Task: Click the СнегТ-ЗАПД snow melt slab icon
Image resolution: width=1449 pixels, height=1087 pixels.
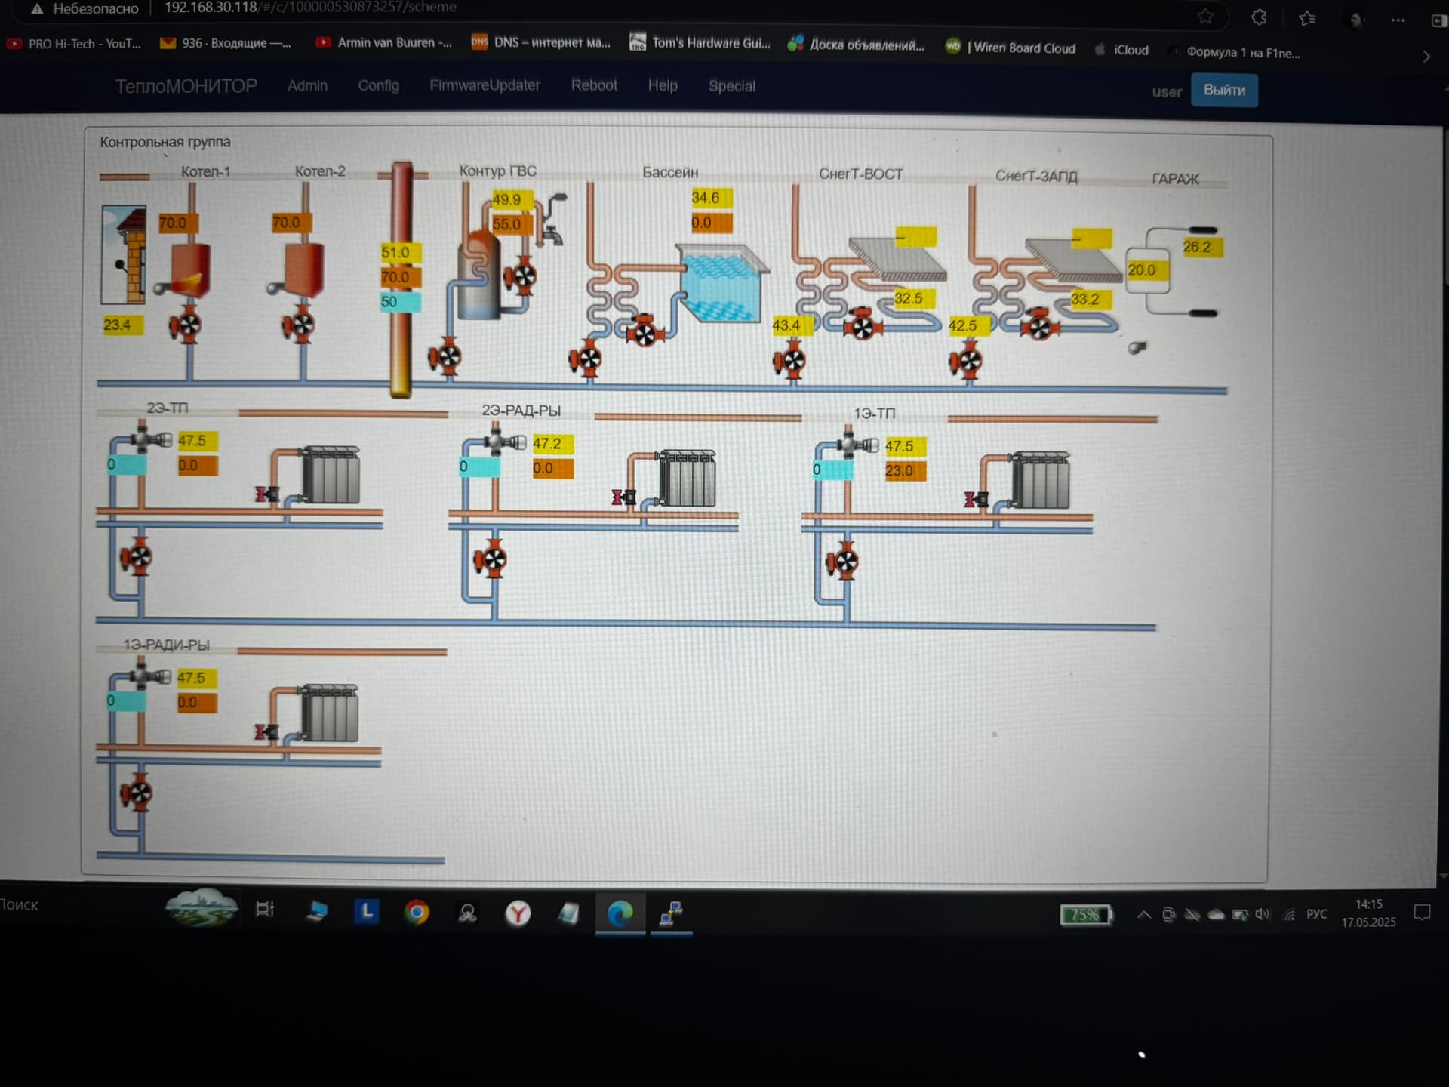Action: 1073,260
